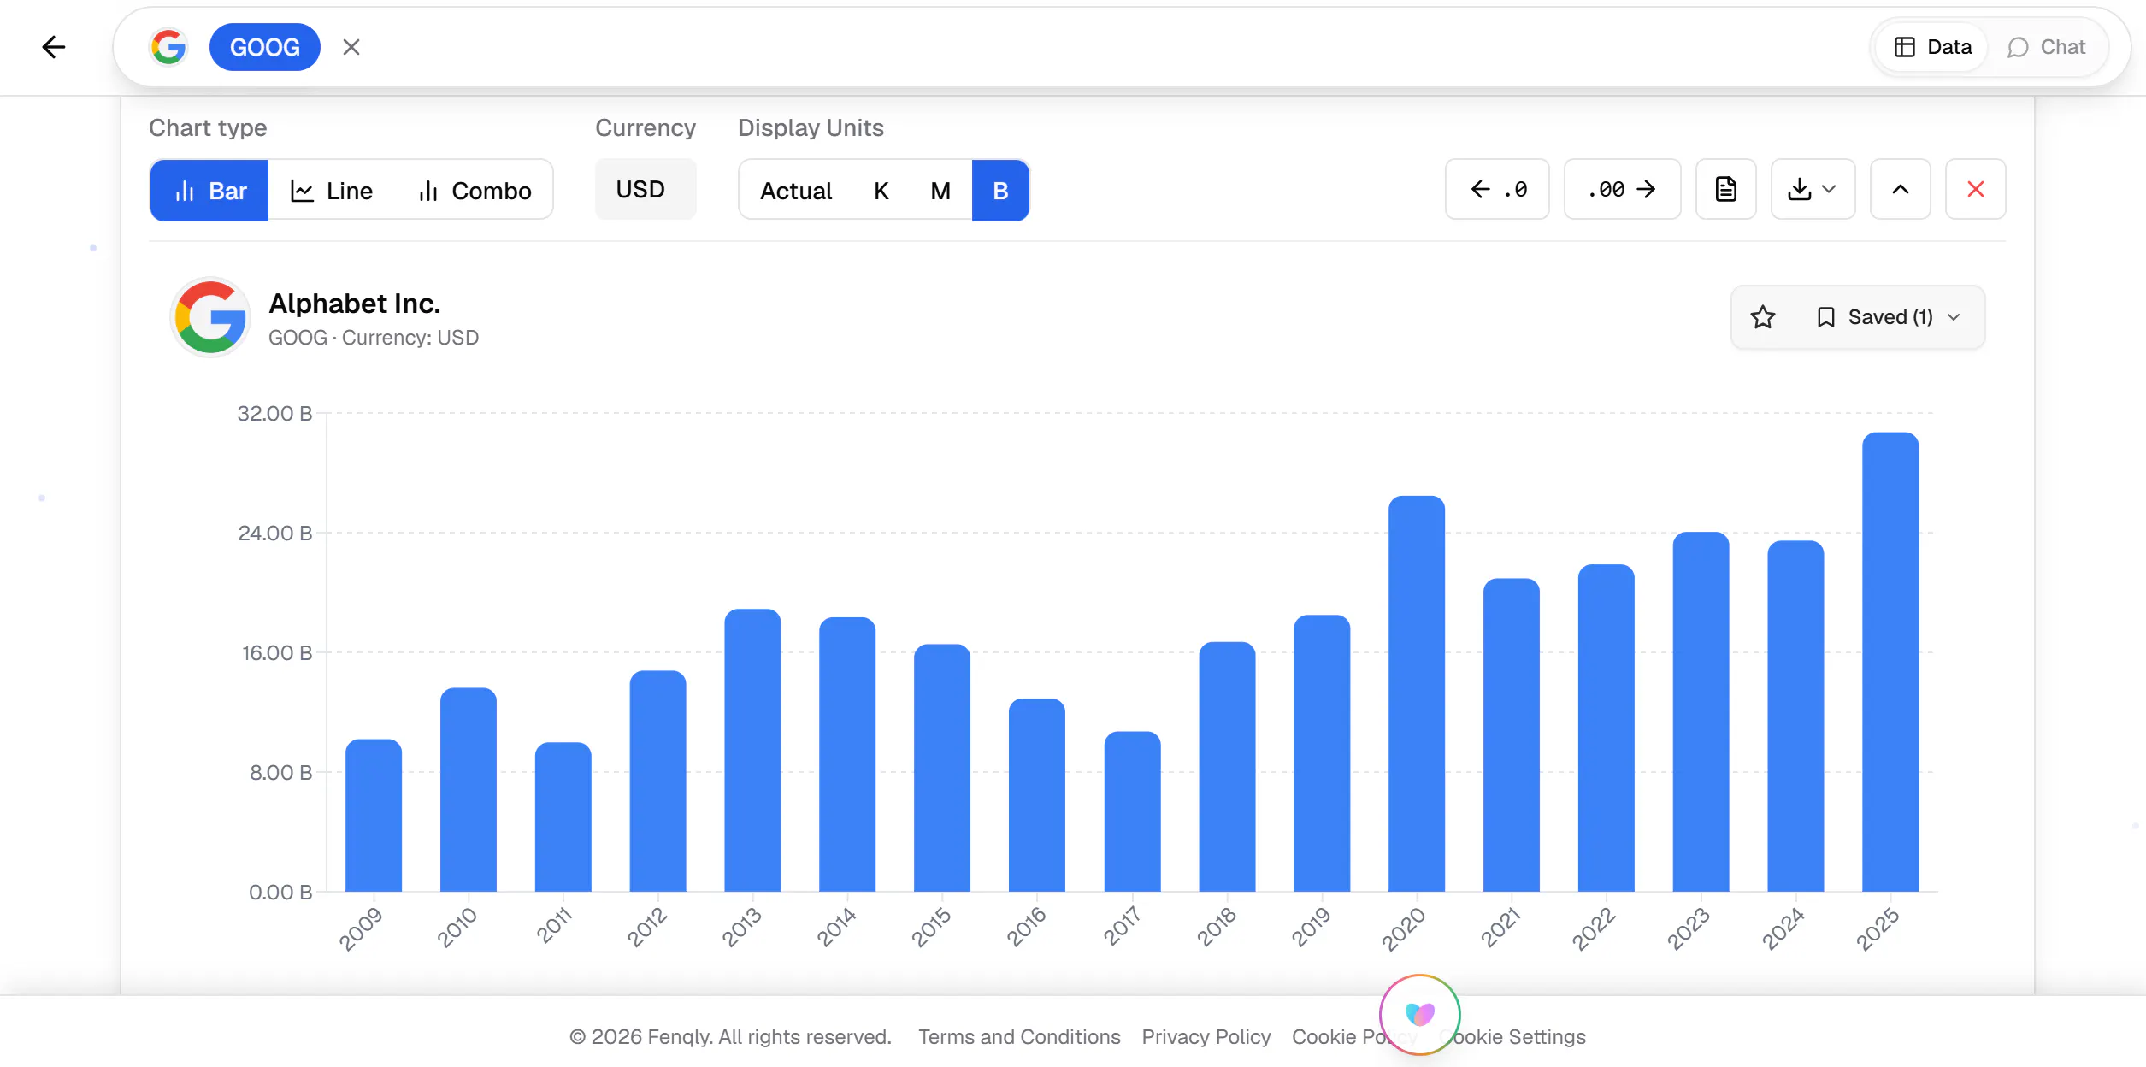2146x1067 pixels.
Task: Set display units to Actual
Action: point(796,190)
